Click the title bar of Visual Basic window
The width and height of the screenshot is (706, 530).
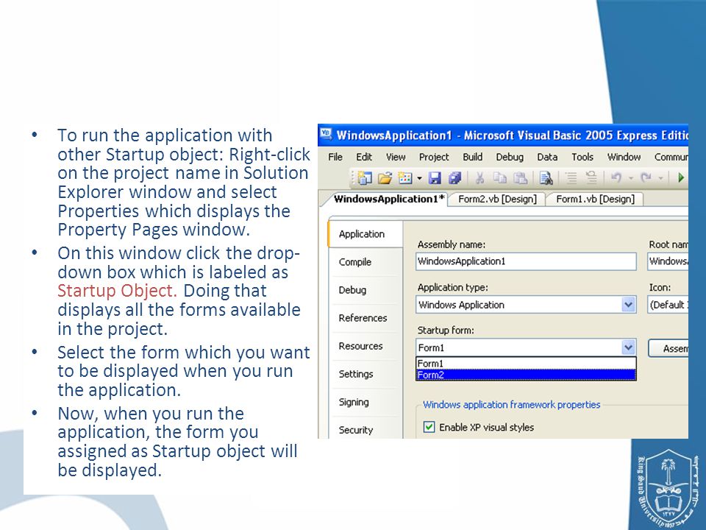503,135
